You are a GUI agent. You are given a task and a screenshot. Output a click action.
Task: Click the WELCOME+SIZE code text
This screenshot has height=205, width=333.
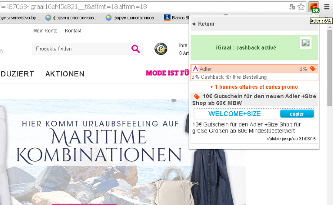[x=234, y=114]
